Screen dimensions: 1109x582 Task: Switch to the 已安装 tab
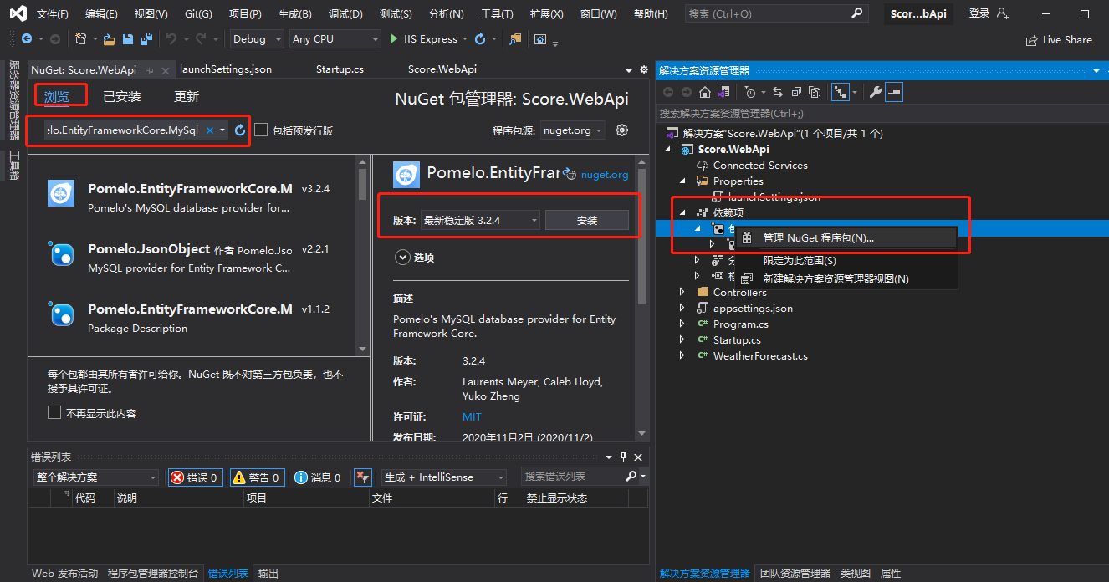(x=121, y=96)
